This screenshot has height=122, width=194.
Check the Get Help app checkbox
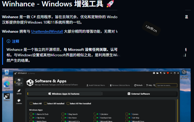point(127,118)
